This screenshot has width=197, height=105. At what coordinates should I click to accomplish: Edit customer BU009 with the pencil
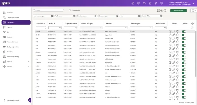(174, 32)
